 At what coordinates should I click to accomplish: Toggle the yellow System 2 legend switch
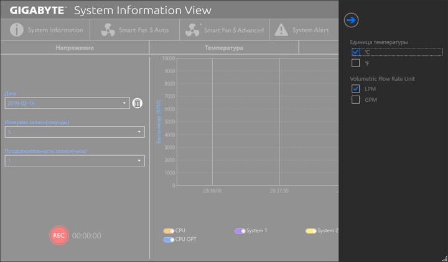[x=311, y=231]
